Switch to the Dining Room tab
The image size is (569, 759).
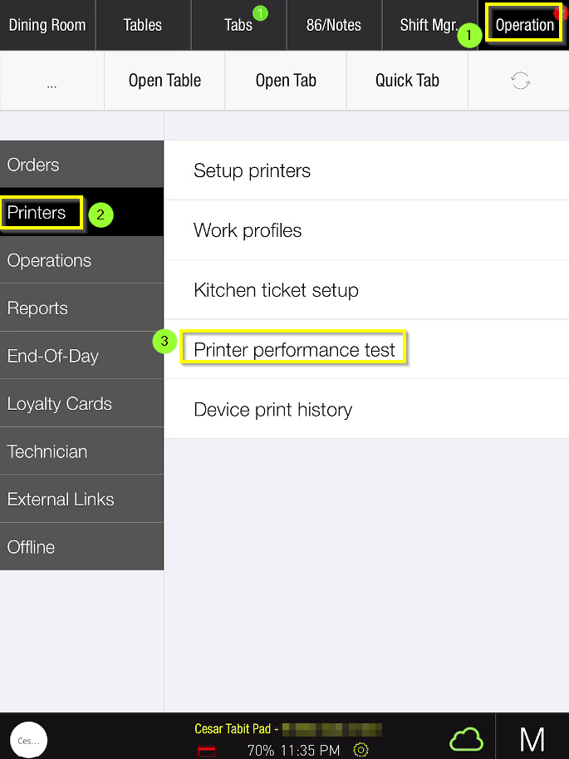[x=47, y=25]
